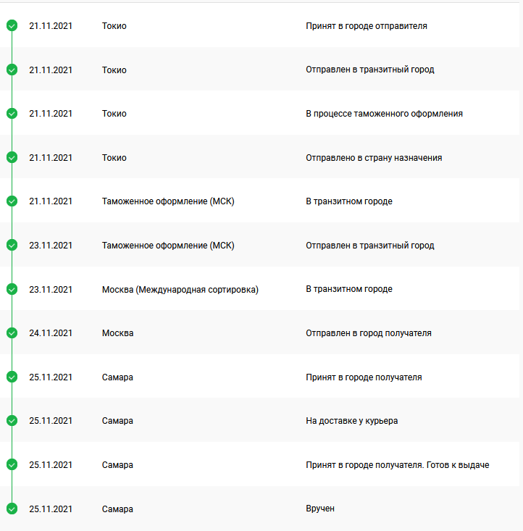Screen dimensions: 523x531
Task: Click check icon for Москва (Международная сортировка) row
Action: click(12, 289)
